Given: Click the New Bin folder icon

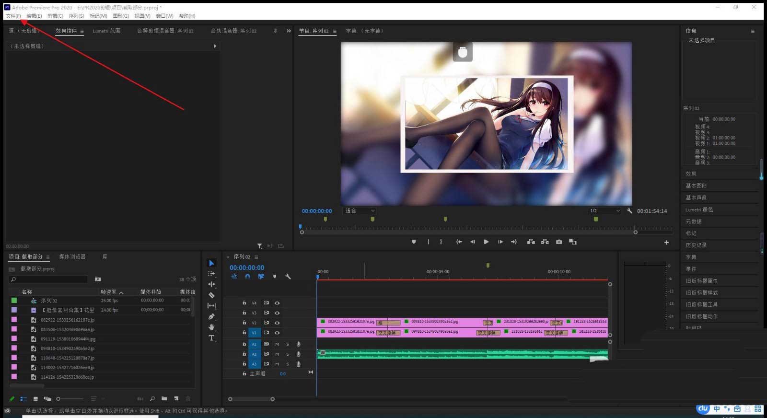Looking at the screenshot, I should click(164, 399).
